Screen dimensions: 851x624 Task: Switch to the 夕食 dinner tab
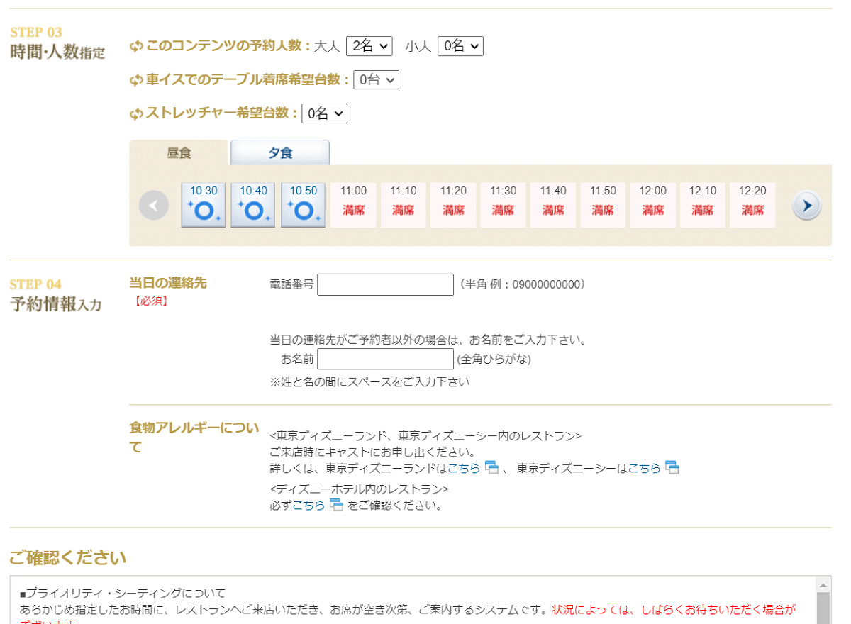(x=279, y=152)
